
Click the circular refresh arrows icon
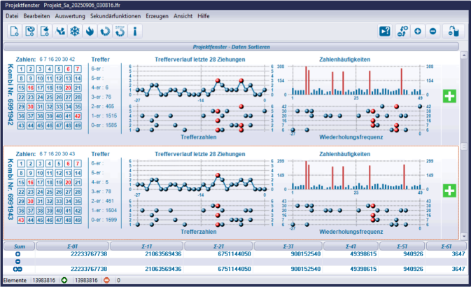point(105,31)
